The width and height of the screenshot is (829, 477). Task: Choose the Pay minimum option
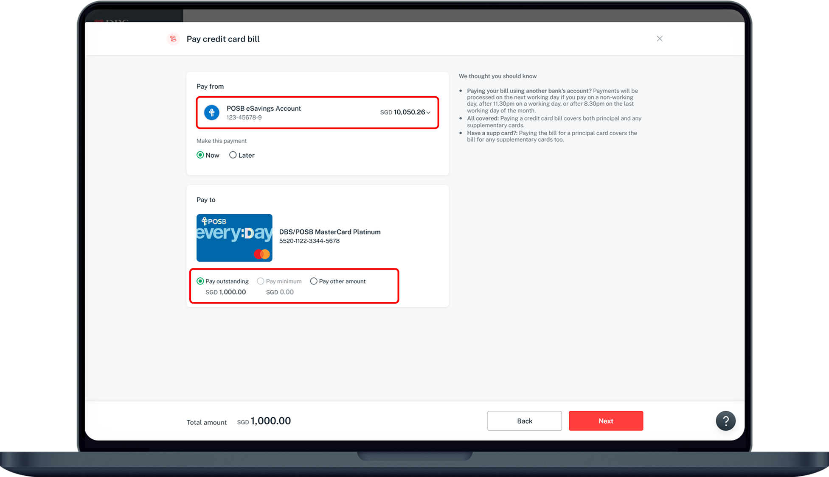coord(261,281)
